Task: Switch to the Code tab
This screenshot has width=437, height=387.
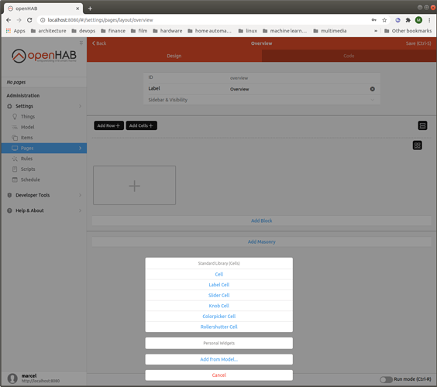Action: click(349, 56)
